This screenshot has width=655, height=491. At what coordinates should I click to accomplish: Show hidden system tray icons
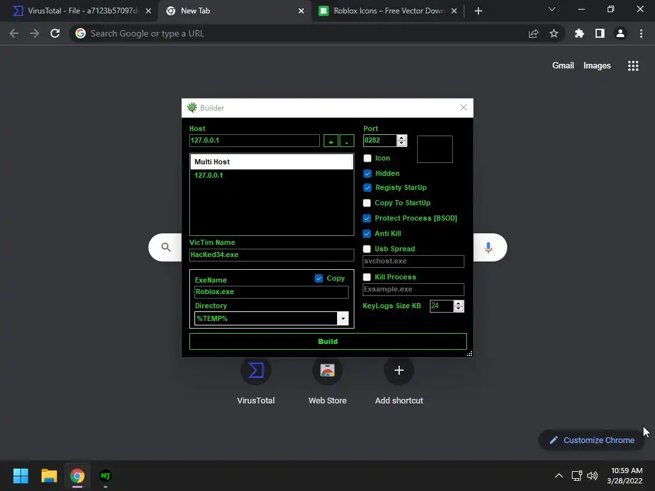[559, 476]
